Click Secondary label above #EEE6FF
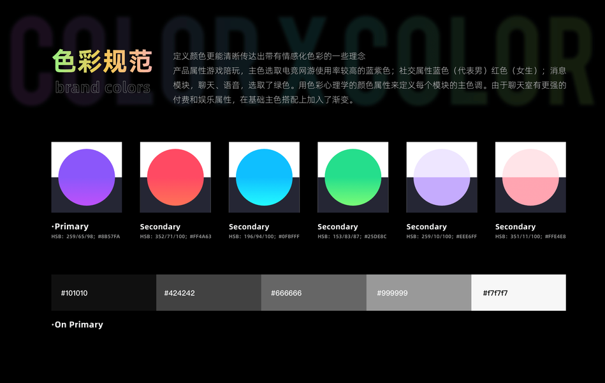 (426, 227)
